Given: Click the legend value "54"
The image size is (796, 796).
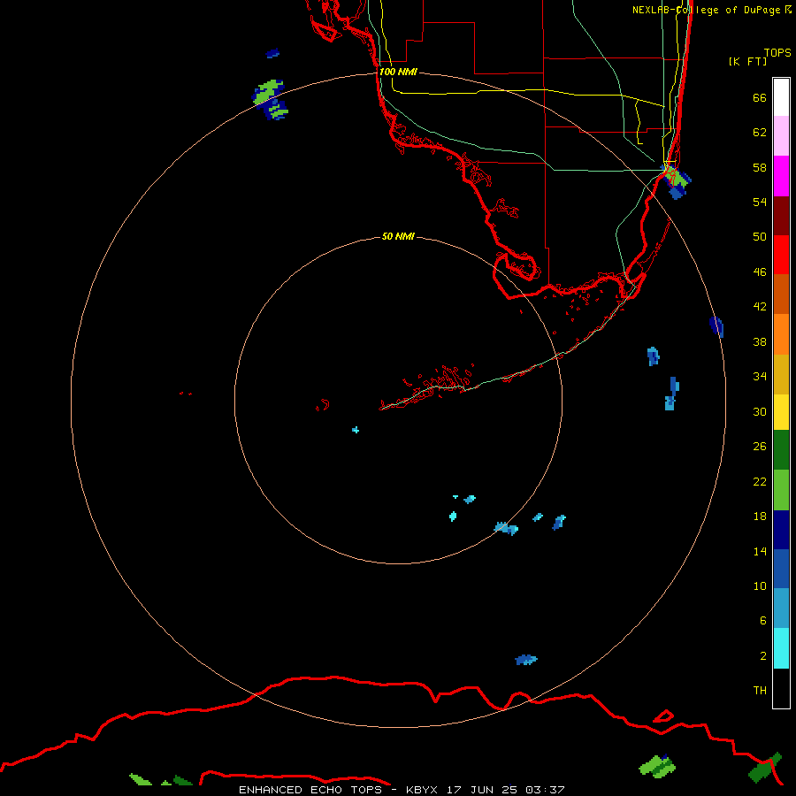Looking at the screenshot, I should [x=760, y=202].
